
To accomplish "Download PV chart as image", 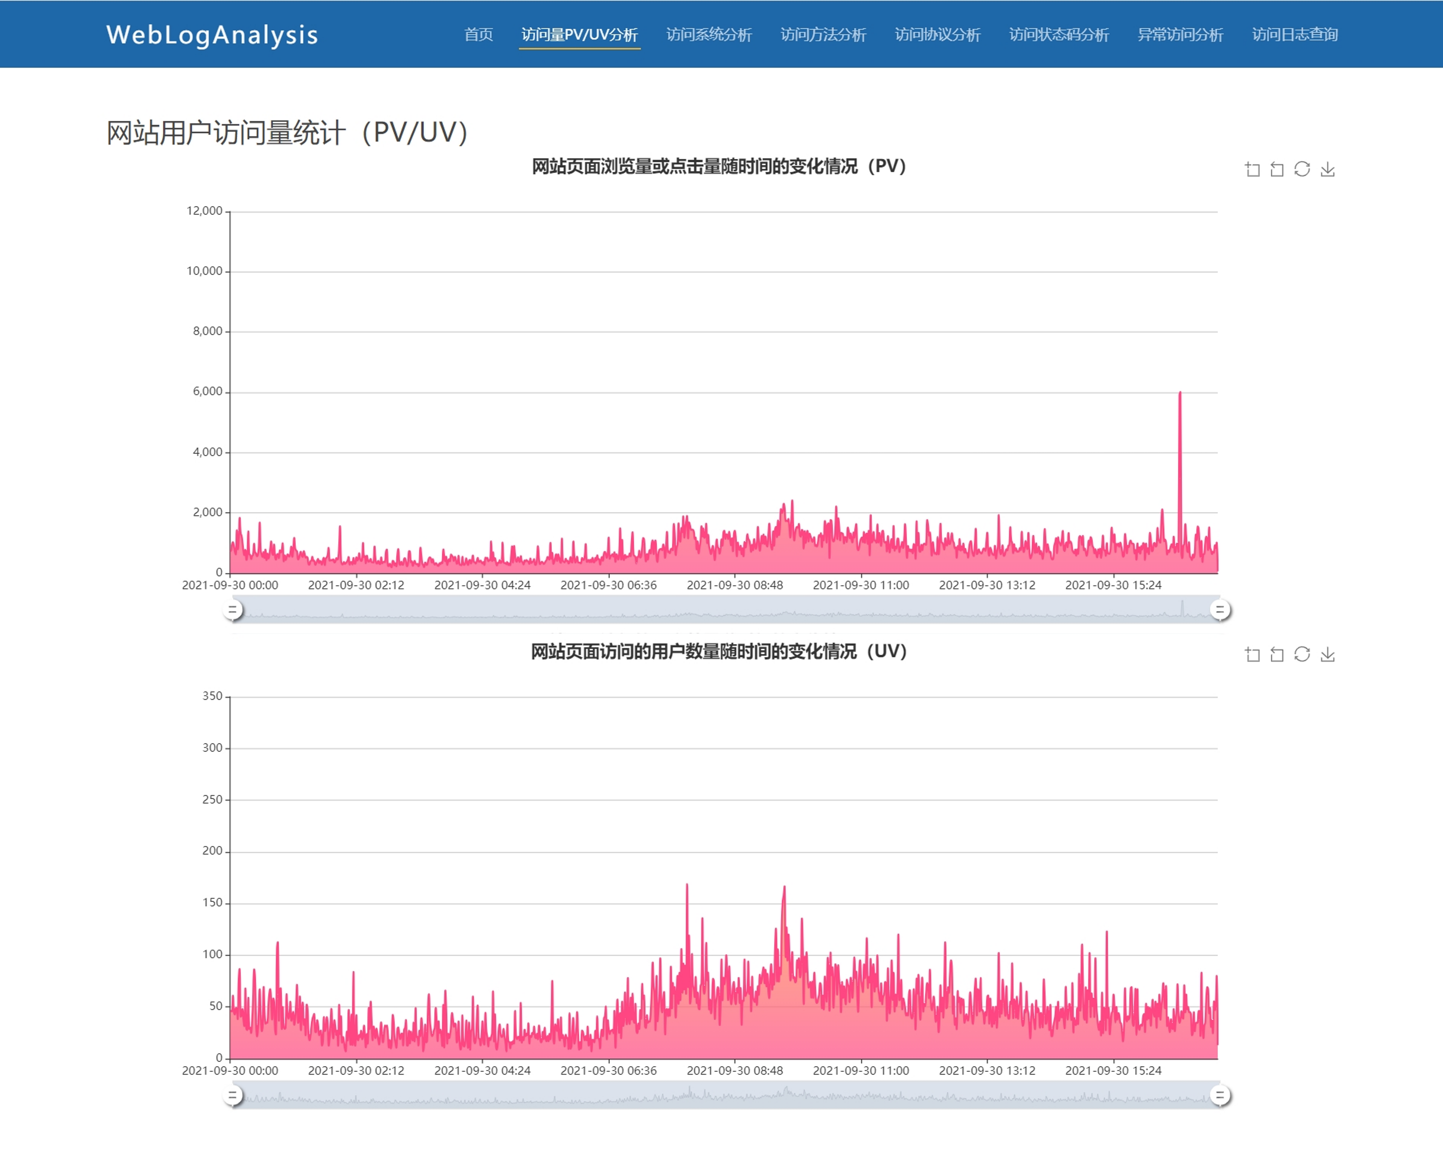I will point(1327,169).
